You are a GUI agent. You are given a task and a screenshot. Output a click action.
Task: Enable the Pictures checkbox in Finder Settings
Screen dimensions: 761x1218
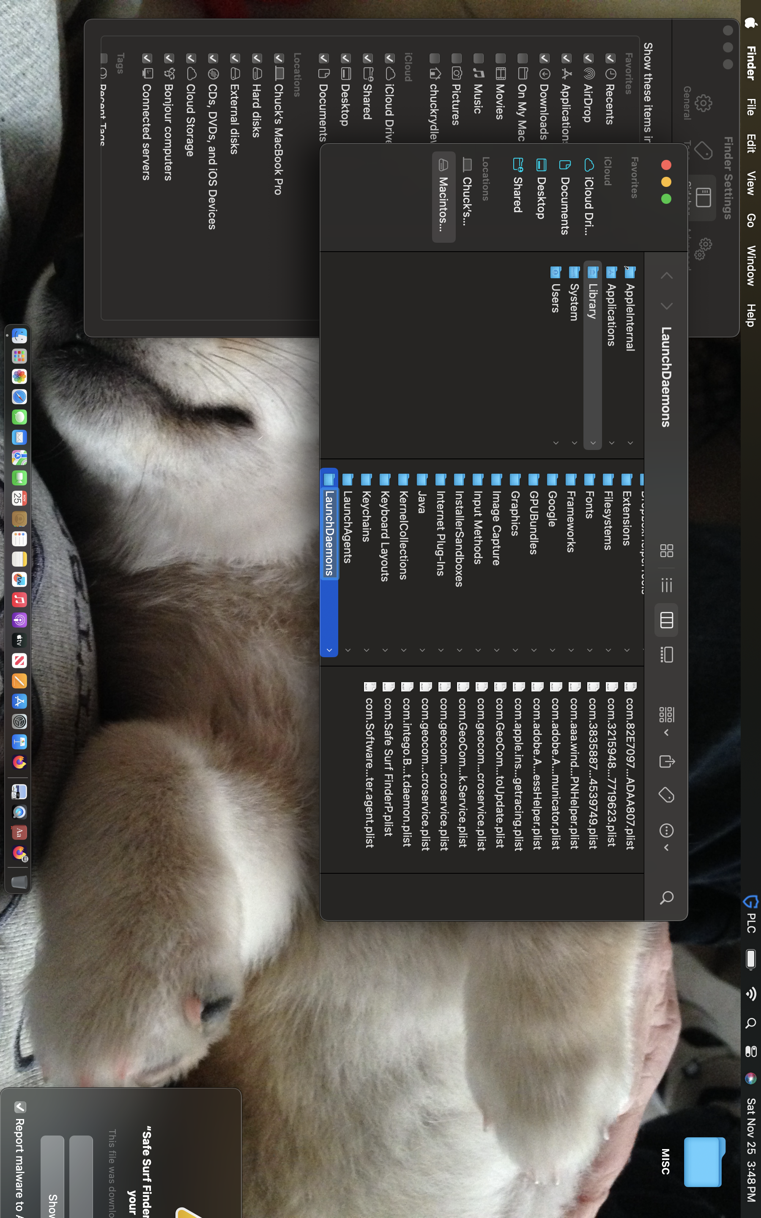456,58
